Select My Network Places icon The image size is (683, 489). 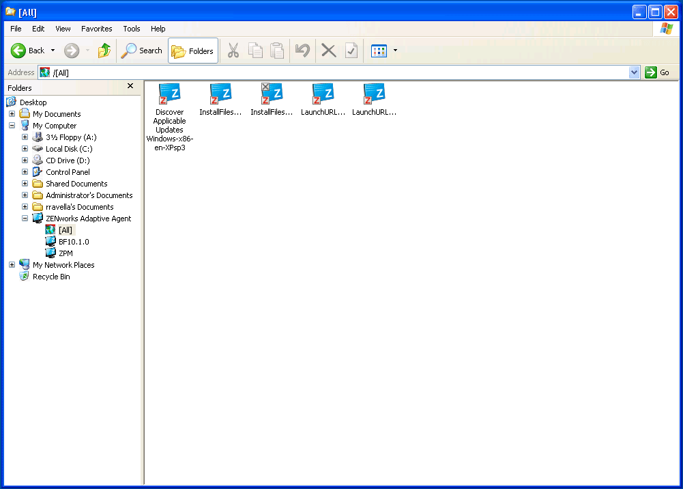click(25, 264)
